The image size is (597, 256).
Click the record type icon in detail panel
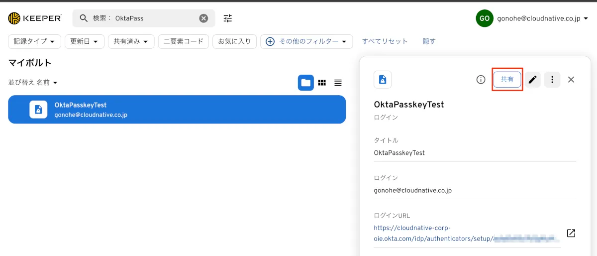[x=383, y=80]
